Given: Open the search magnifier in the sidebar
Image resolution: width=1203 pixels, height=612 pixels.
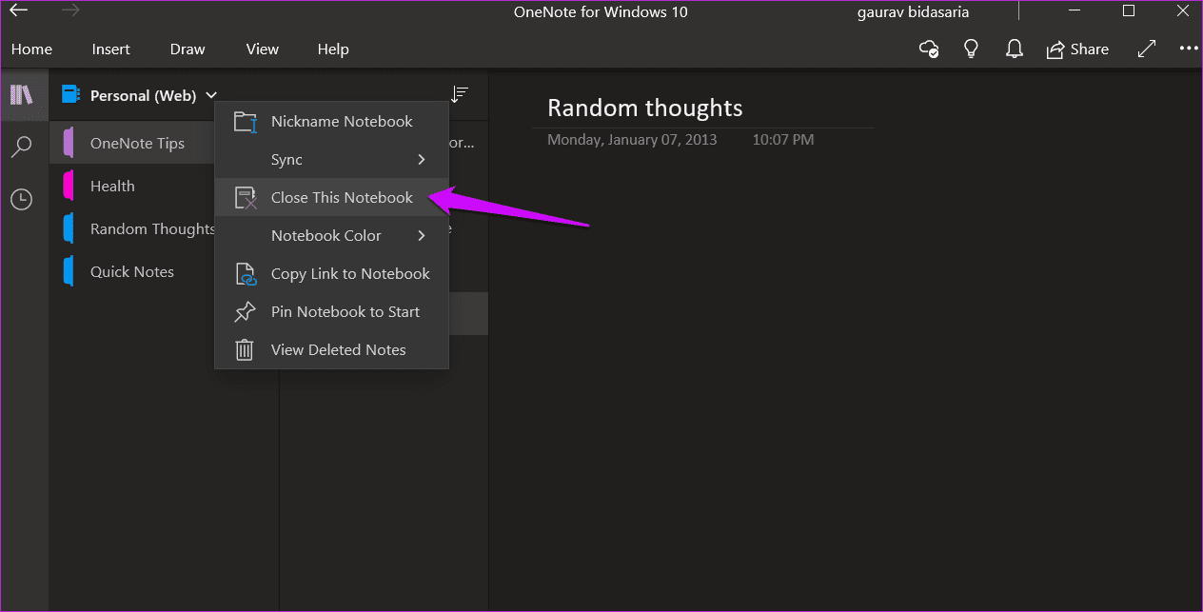Looking at the screenshot, I should (x=21, y=147).
